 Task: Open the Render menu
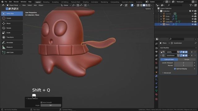pos(16,2)
